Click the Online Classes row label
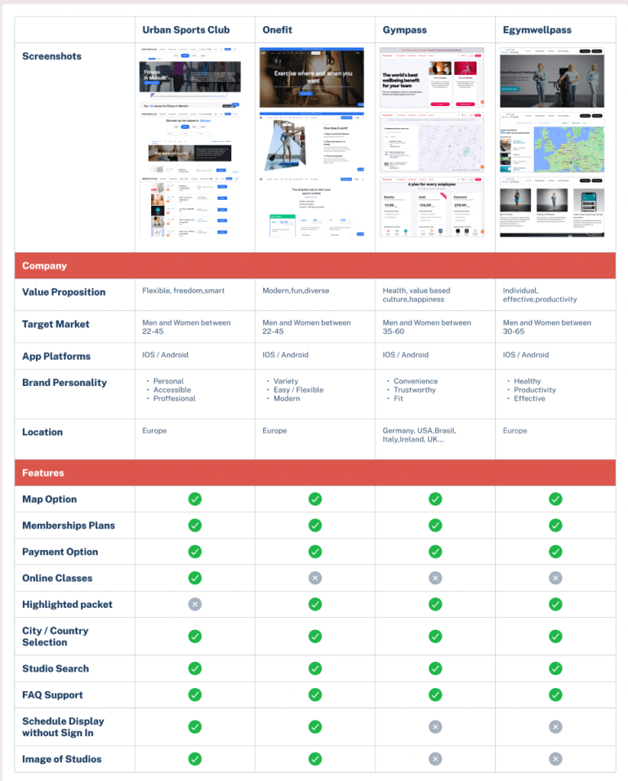The image size is (628, 781). 57,578
